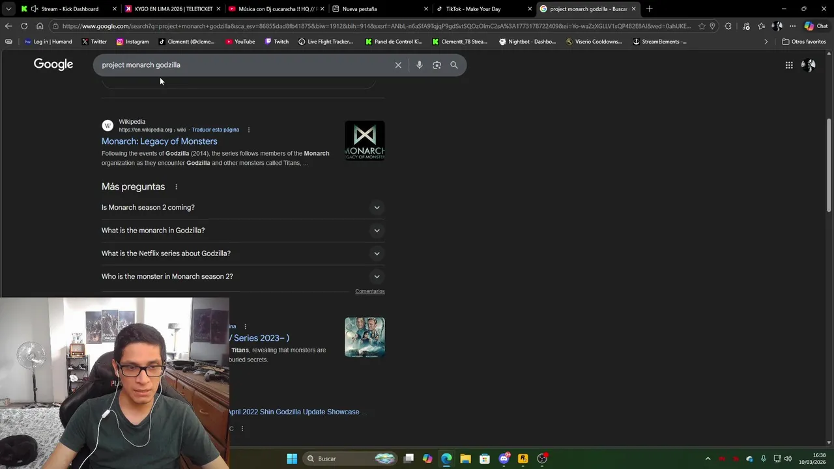Go back with the browser back arrow
This screenshot has height=469, width=834.
pyautogui.click(x=8, y=26)
